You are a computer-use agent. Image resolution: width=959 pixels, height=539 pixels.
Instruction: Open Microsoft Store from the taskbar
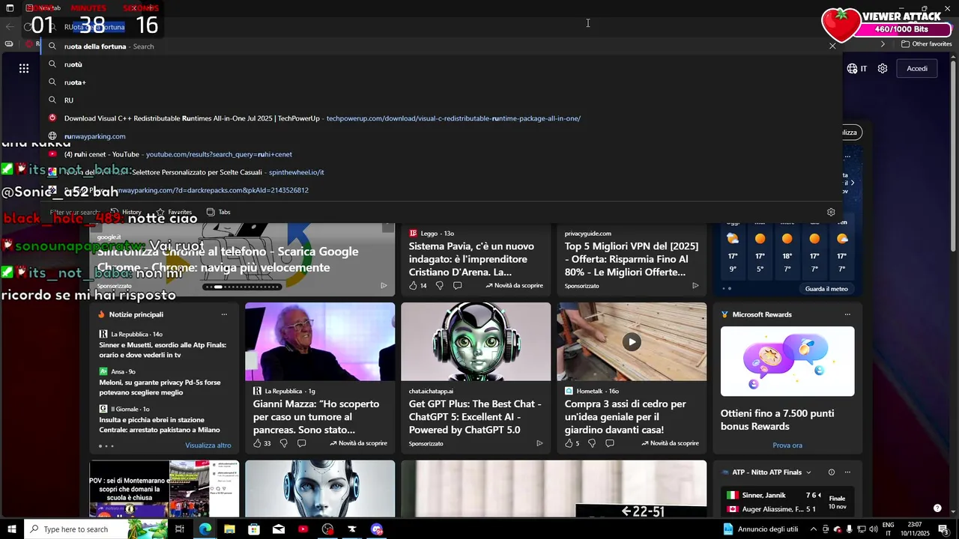tap(254, 529)
